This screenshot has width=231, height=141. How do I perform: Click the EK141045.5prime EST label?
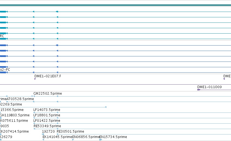click(57, 137)
